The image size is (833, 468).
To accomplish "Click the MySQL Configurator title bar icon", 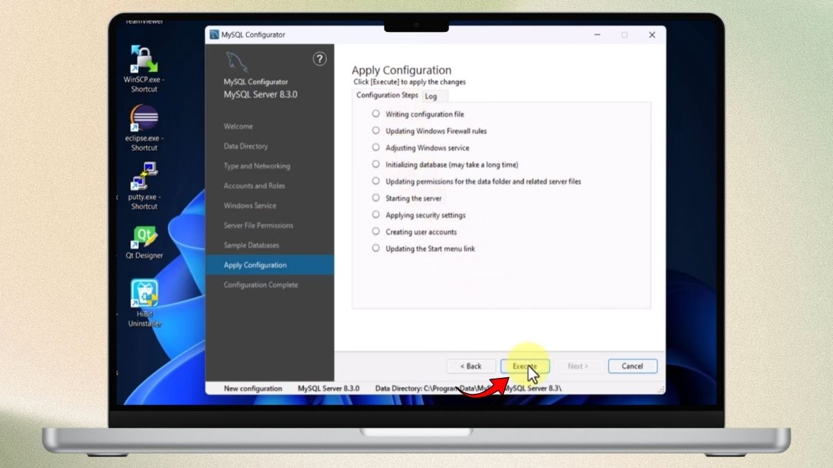I will click(214, 35).
